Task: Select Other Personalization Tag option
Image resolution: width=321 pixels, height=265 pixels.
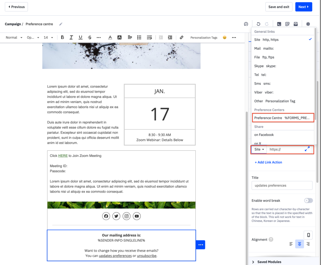Action: coord(282,101)
